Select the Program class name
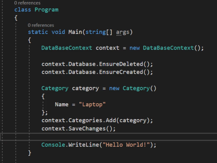The height and width of the screenshot is (163, 217). tap(47, 10)
